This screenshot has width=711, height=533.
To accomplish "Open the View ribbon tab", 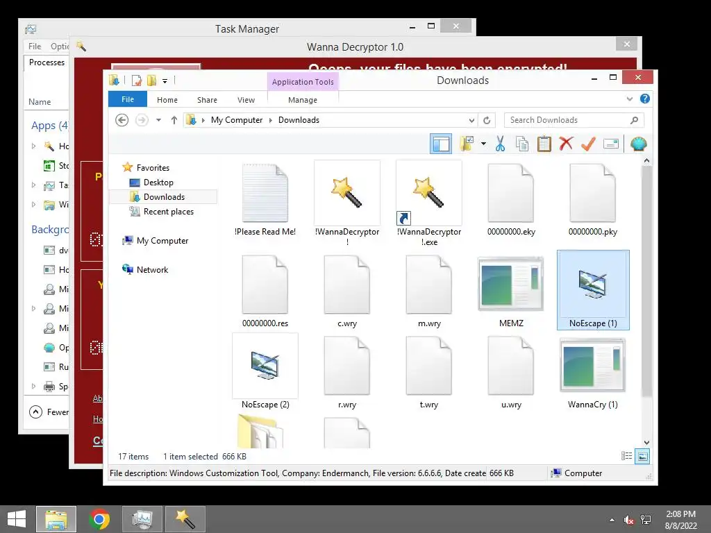I will [x=246, y=100].
